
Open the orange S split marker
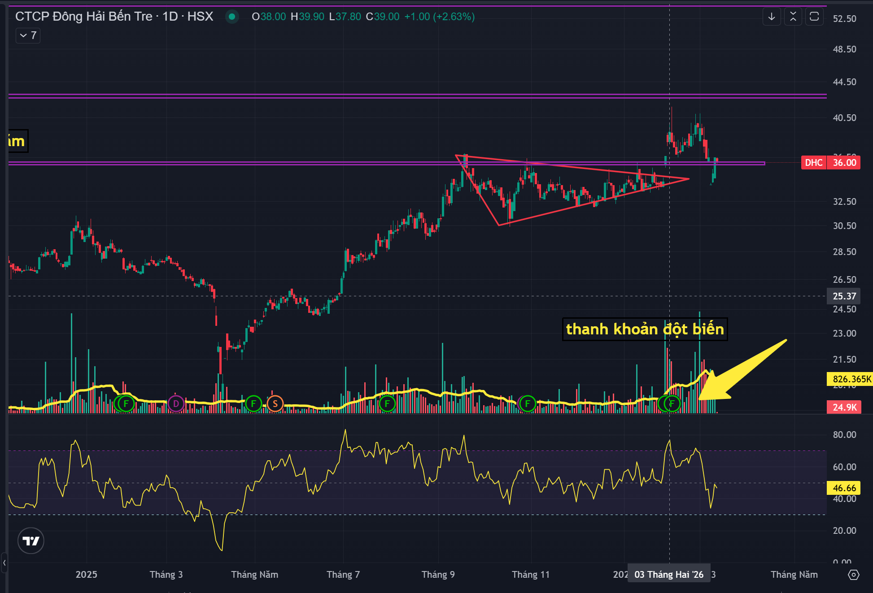pos(275,403)
